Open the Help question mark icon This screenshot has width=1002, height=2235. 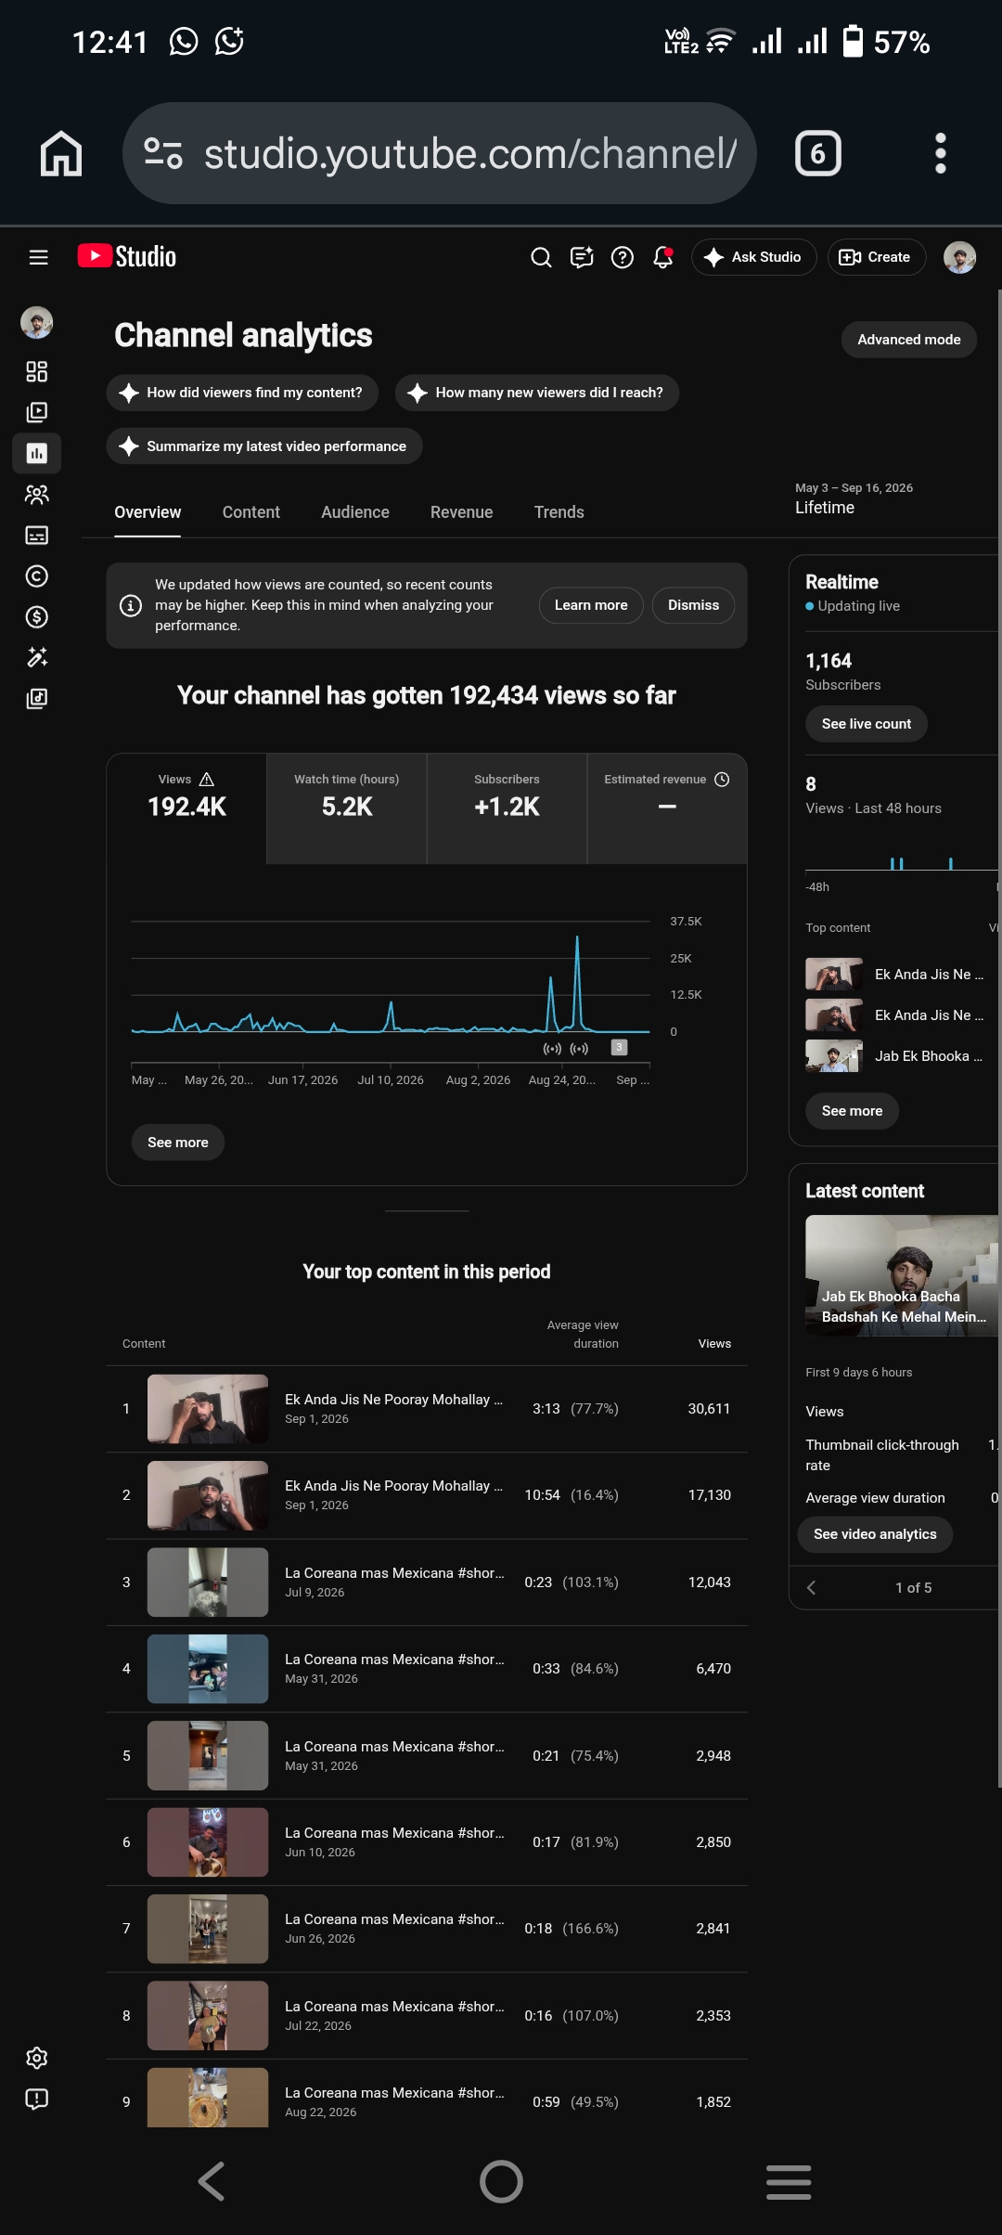pos(623,257)
